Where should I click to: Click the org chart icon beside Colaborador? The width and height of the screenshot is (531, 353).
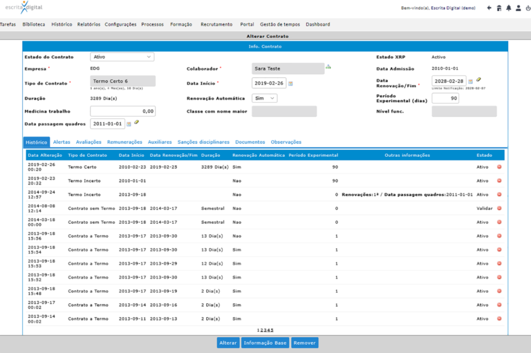pyautogui.click(x=328, y=67)
